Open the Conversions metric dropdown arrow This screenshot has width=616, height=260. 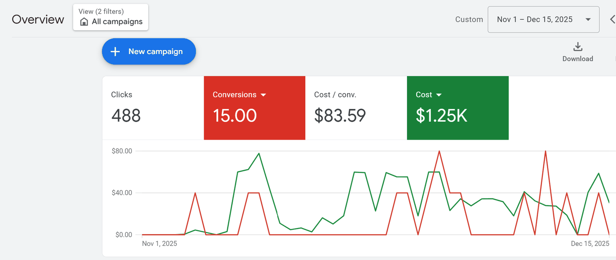coord(263,95)
